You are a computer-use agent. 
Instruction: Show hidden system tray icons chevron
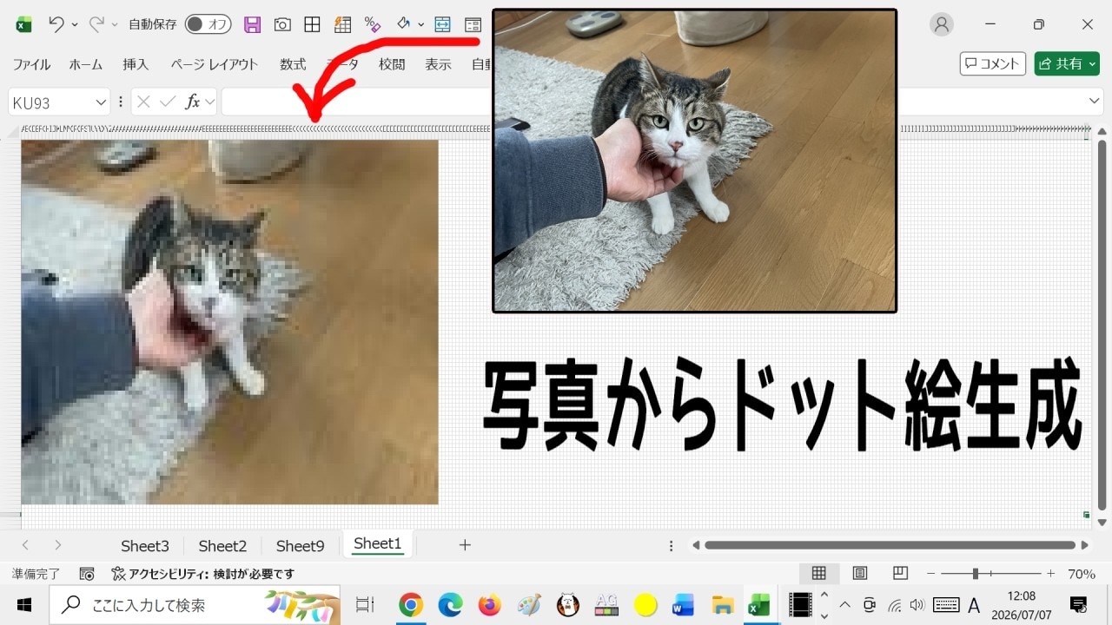click(x=844, y=605)
